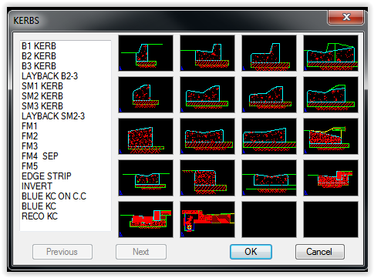Click the Previous page button
This screenshot has height=278, width=374.
click(62, 252)
